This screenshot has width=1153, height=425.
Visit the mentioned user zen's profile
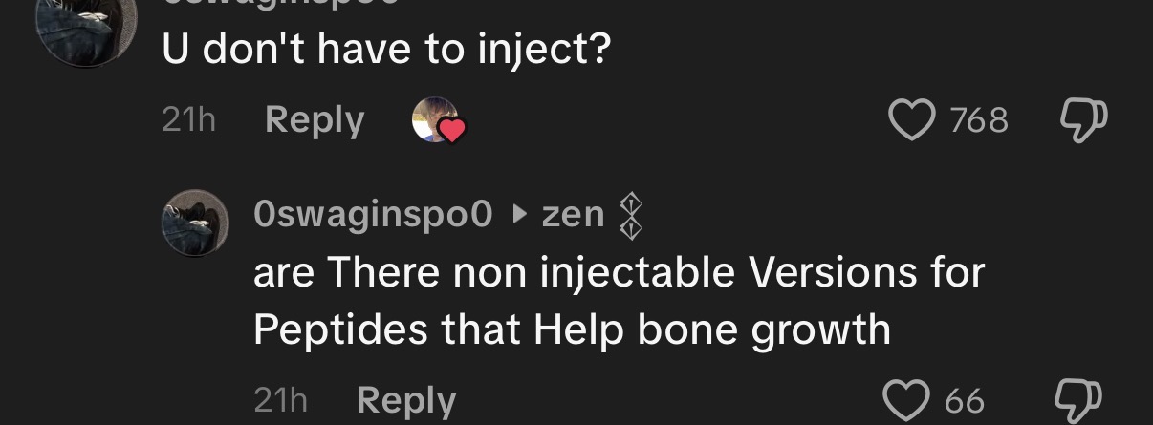click(573, 216)
